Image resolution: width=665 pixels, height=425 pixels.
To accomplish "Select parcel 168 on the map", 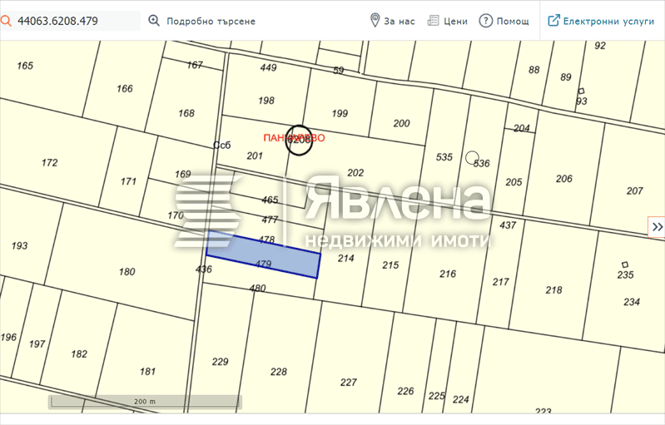I will pos(186,113).
